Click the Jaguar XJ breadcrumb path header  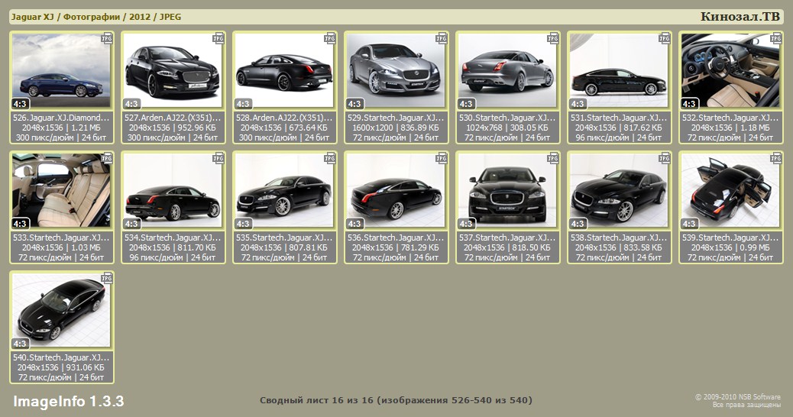(x=95, y=17)
